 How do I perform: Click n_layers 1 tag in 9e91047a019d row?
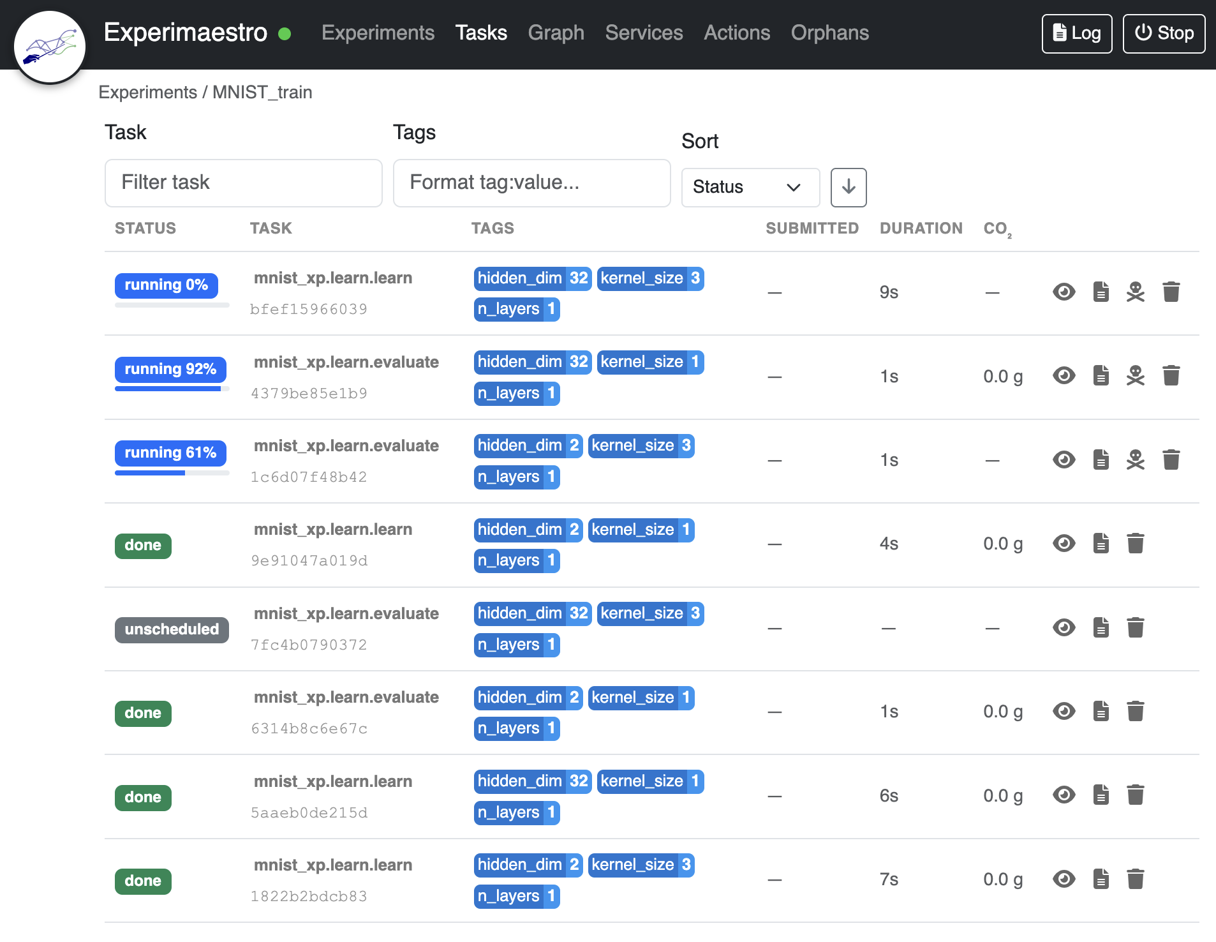coord(517,561)
